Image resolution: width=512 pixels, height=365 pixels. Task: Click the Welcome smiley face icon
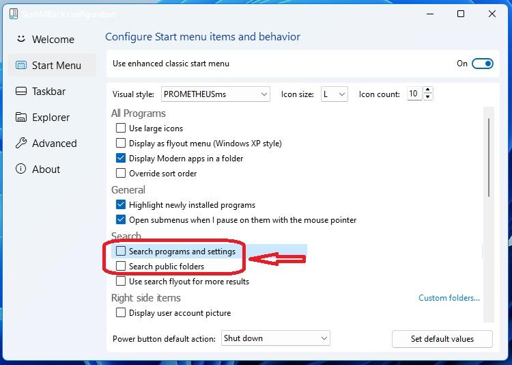pyautogui.click(x=20, y=39)
